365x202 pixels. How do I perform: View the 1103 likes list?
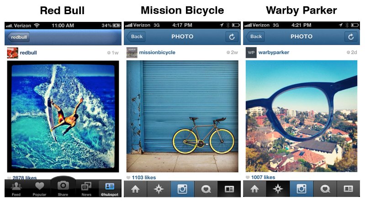[x=143, y=177]
